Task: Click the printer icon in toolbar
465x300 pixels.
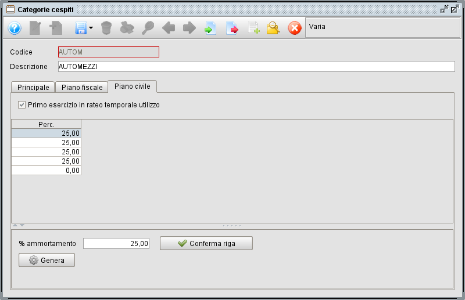Action: tap(127, 28)
